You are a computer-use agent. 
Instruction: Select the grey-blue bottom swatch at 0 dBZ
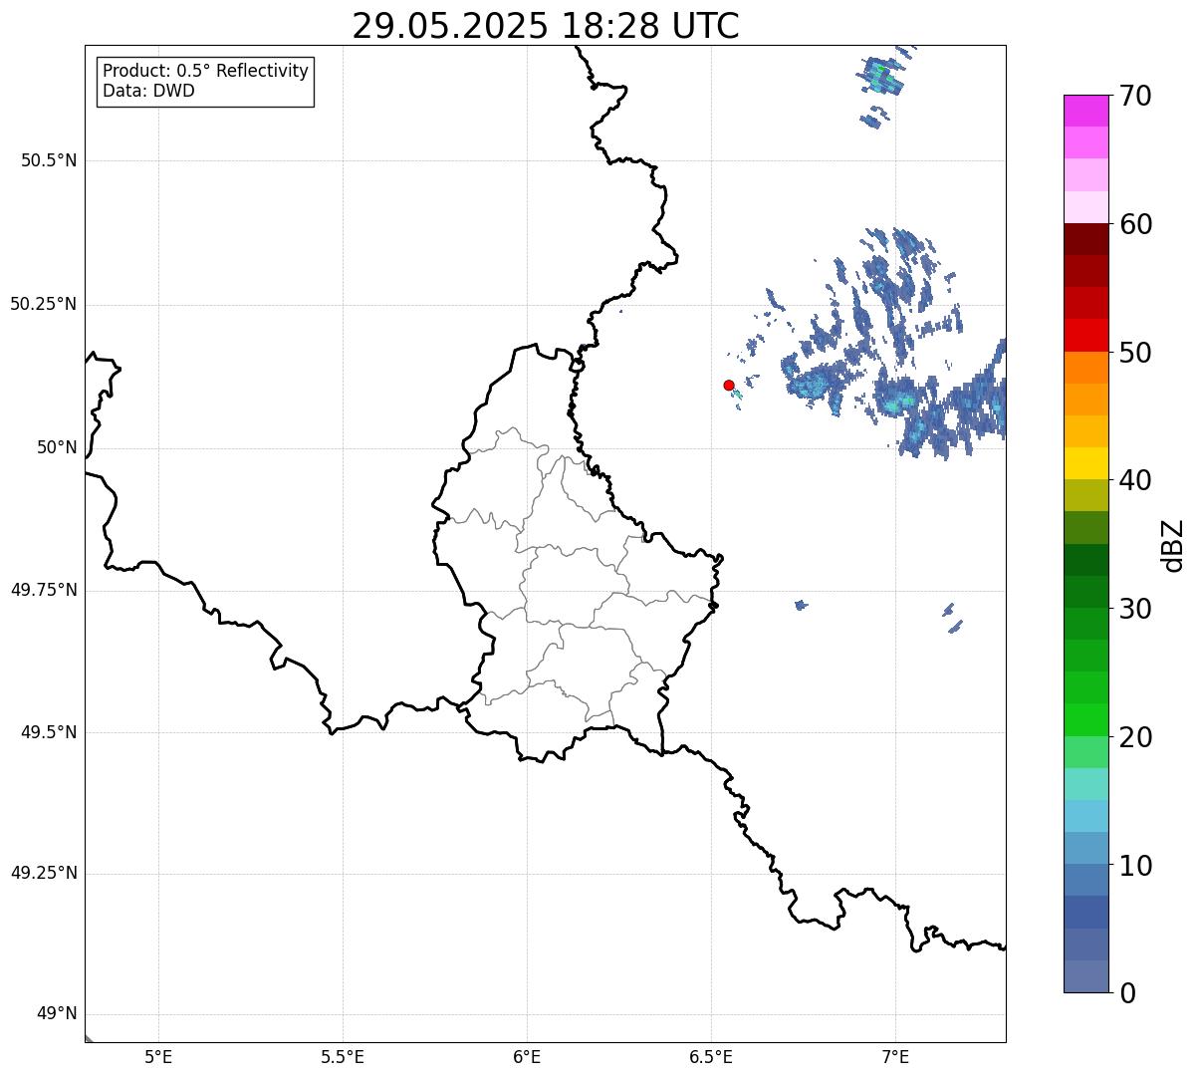point(1086,976)
